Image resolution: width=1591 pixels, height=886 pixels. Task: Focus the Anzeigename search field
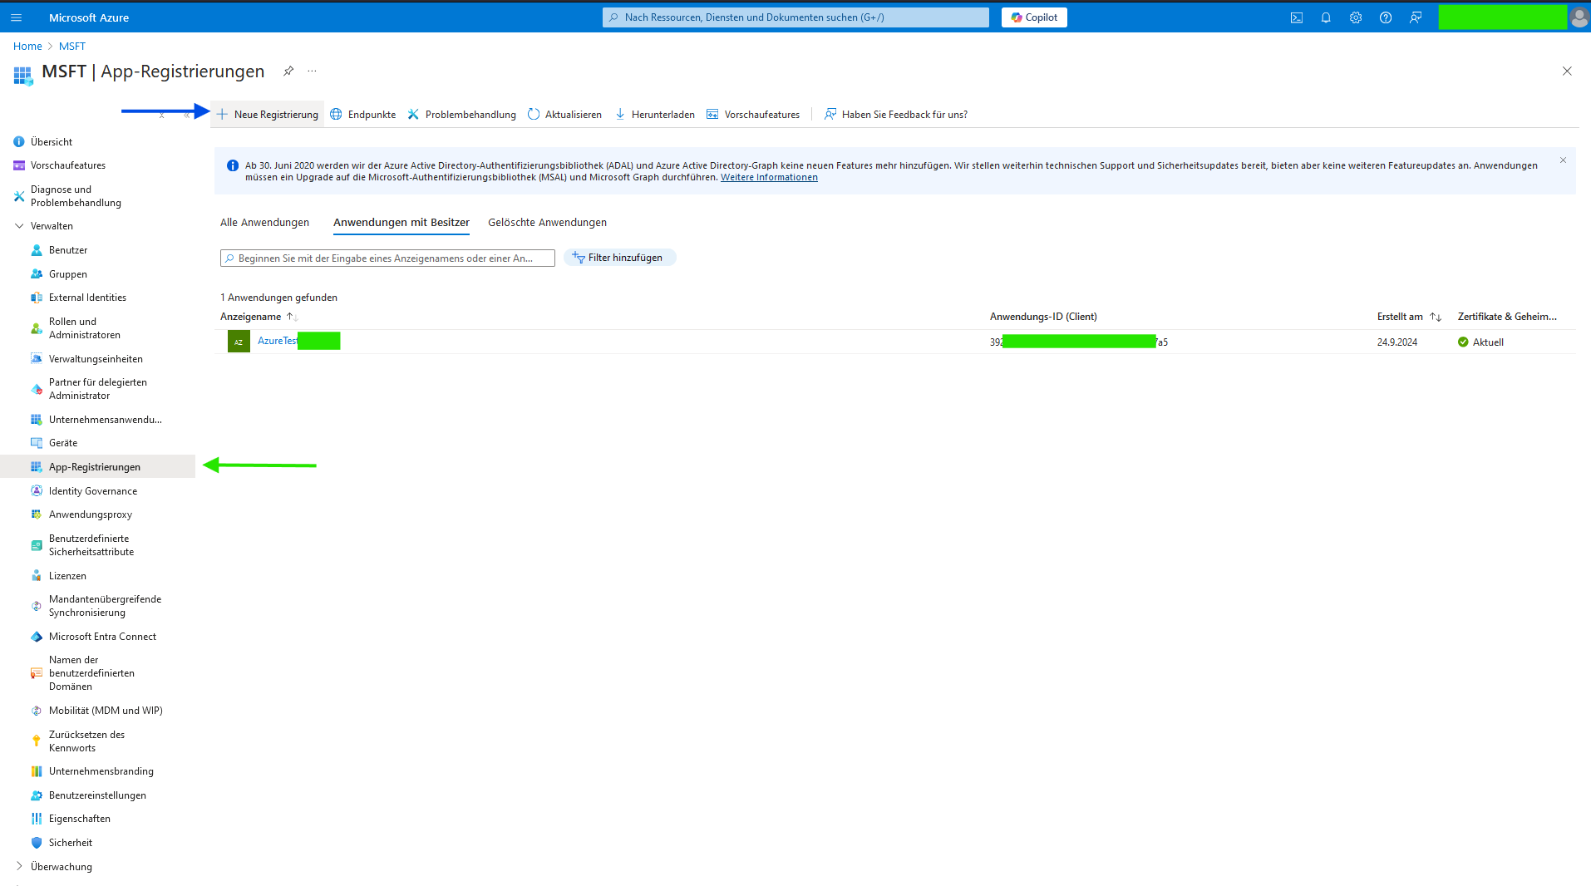pos(387,258)
